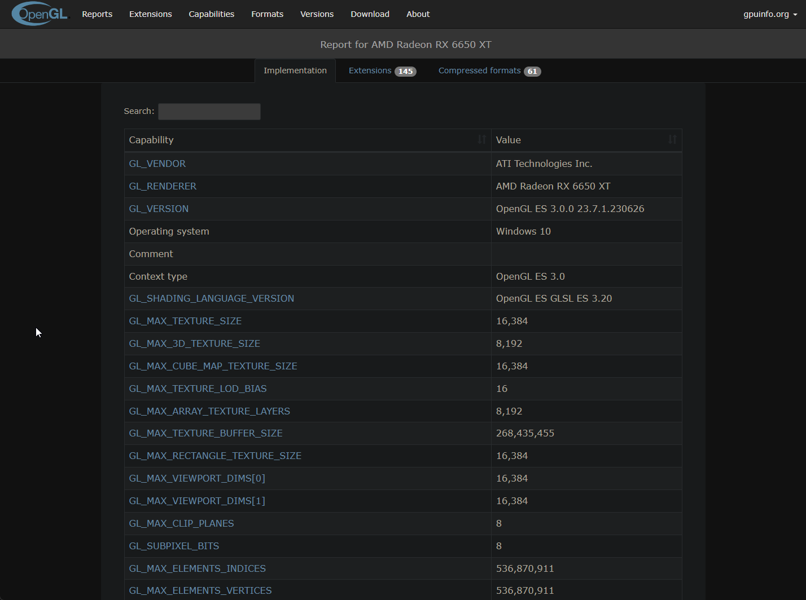Open GL_MAX_CUBE_MAP_TEXTURE_SIZE link

(213, 366)
